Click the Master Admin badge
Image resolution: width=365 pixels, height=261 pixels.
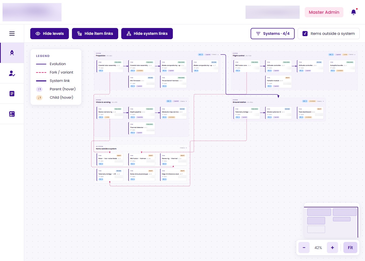pyautogui.click(x=324, y=12)
